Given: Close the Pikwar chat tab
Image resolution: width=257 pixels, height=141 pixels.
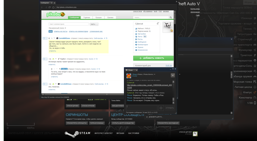Looking at the screenshot, I should (x=136, y=70).
